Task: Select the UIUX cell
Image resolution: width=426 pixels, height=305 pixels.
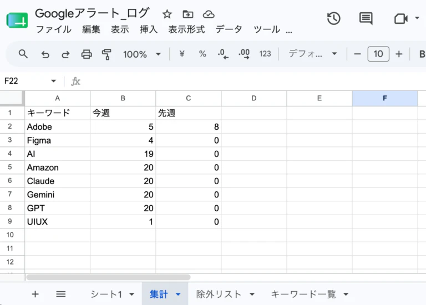Action: point(57,222)
